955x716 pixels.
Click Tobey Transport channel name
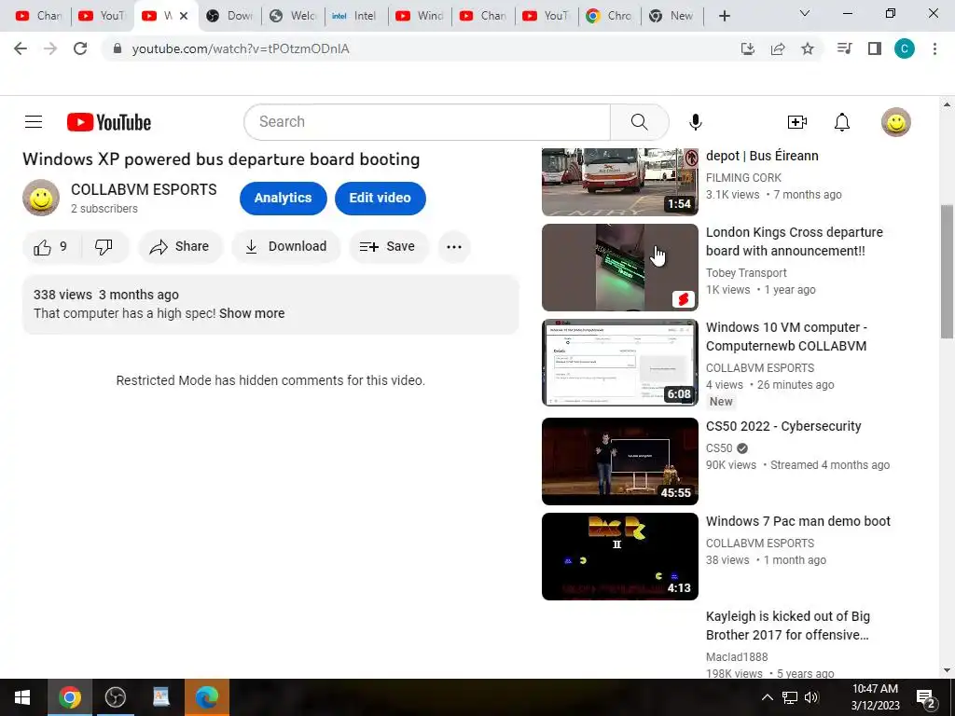[746, 273]
